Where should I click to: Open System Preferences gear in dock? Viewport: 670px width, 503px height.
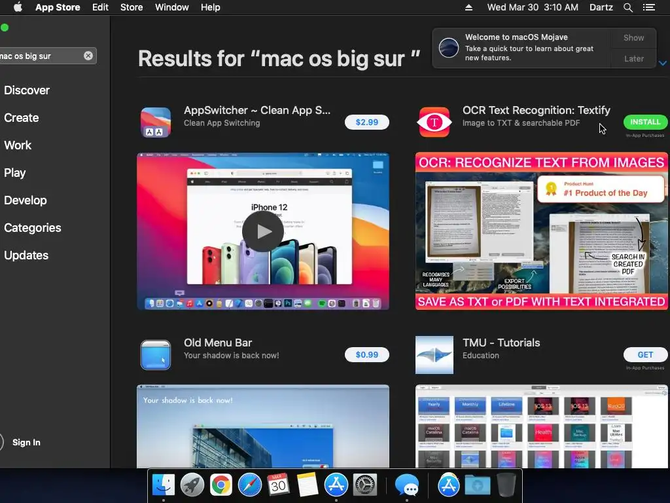(x=364, y=485)
